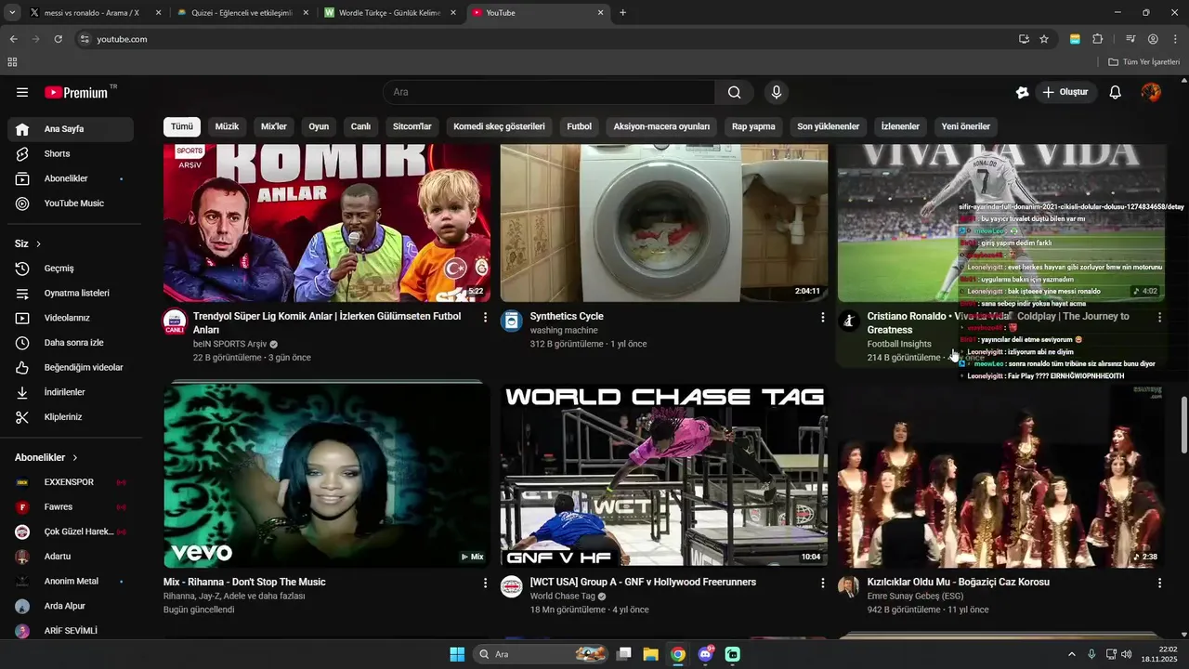Open more options for Kızılcıklar Oldu Mu video

tap(1159, 583)
